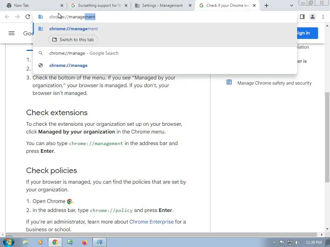Click the Check policies heading
This screenshot has height=247, width=330.
tap(52, 170)
